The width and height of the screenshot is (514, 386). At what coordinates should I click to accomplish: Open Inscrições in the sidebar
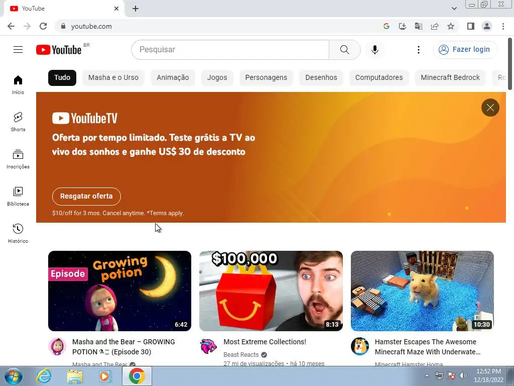coord(18,159)
